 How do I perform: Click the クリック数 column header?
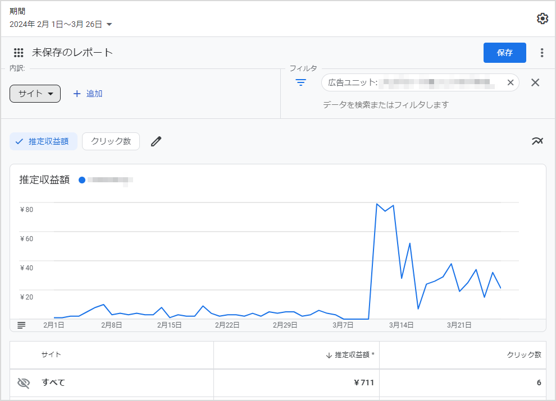tap(523, 355)
